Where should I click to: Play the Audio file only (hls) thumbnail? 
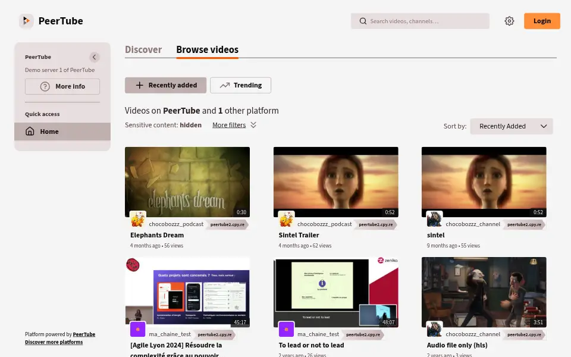484,292
